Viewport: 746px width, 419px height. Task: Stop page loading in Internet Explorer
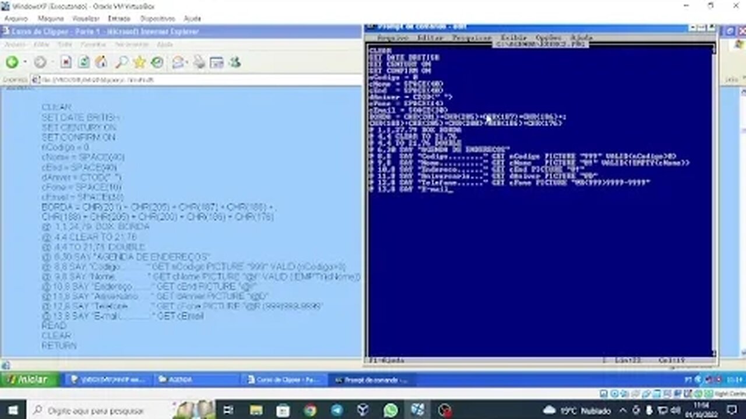[66, 62]
